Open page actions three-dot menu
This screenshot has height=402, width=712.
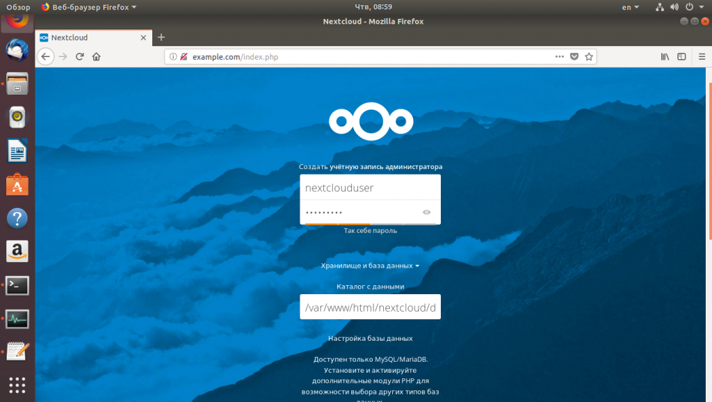pos(560,57)
